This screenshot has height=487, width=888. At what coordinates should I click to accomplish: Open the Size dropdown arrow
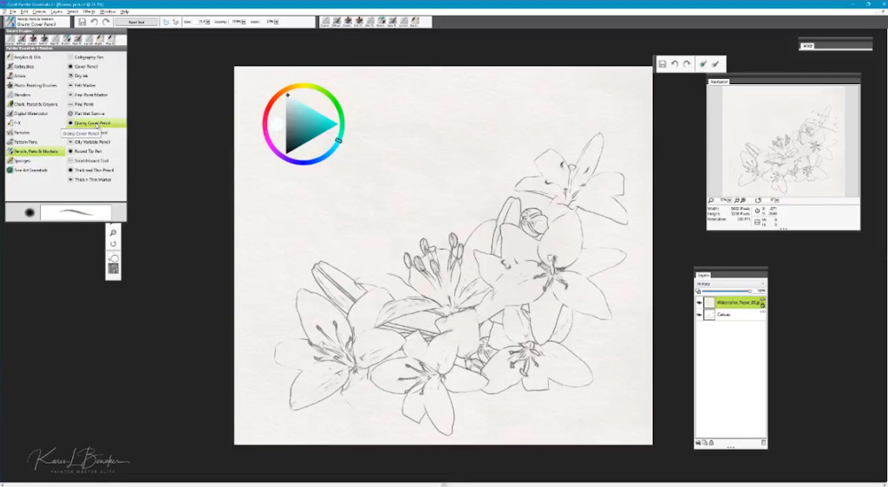pyautogui.click(x=208, y=22)
